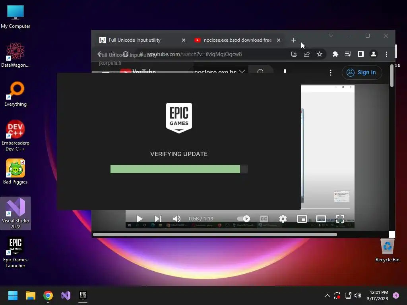Image resolution: width=407 pixels, height=305 pixels.
Task: Close the noclose.exe YouTube tab
Action: pyautogui.click(x=279, y=40)
